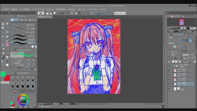Select the Zoom magnifier tool
Screen dimensions: 197x111
[3, 28]
